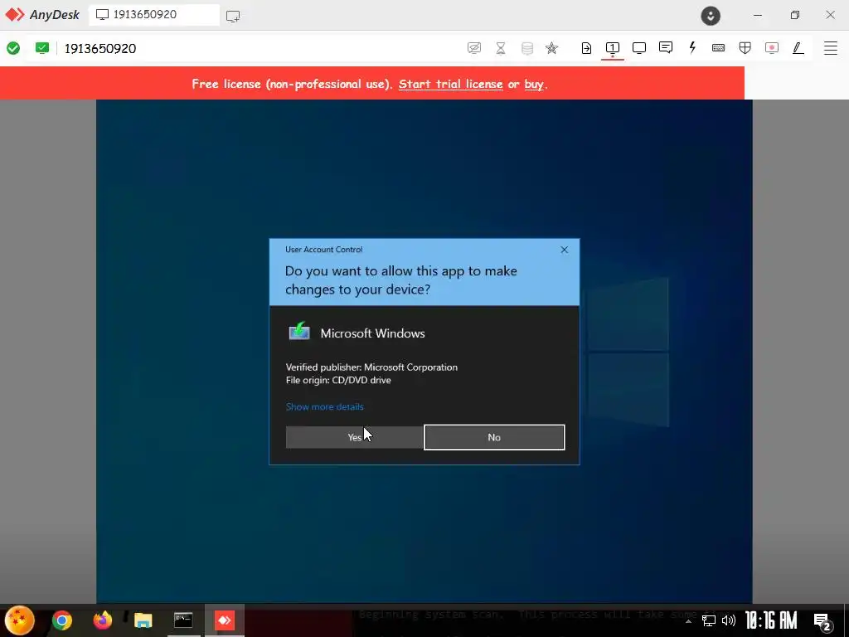Close the AnyDesk window
Screen dimensions: 849x637
[830, 15]
